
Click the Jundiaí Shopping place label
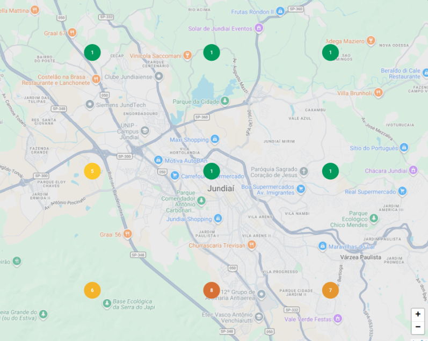click(189, 219)
